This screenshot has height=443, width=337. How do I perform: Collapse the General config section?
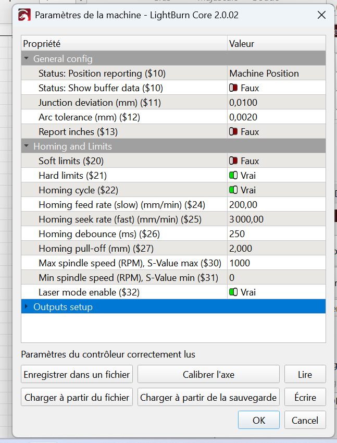tap(27, 59)
